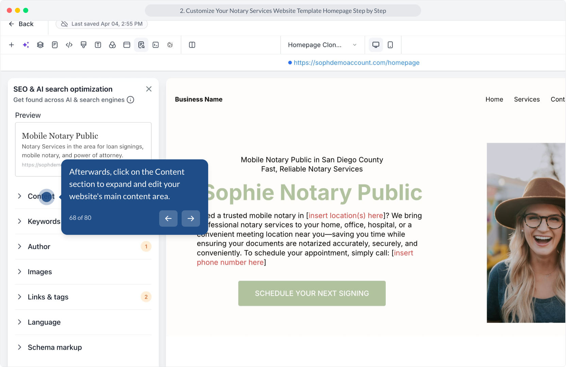Open the typography T icon

98,45
